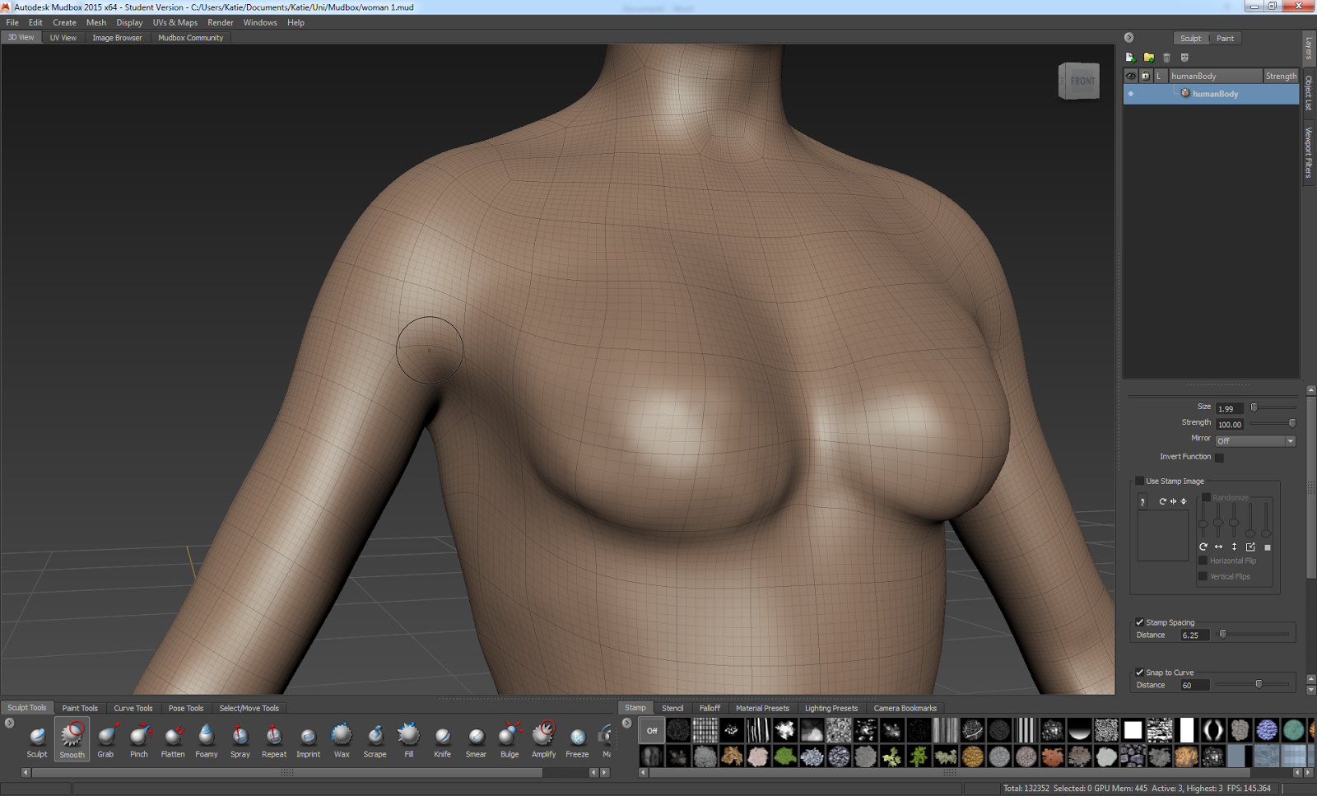Open the Object List side tab
Image resolution: width=1317 pixels, height=796 pixels.
click(1309, 93)
